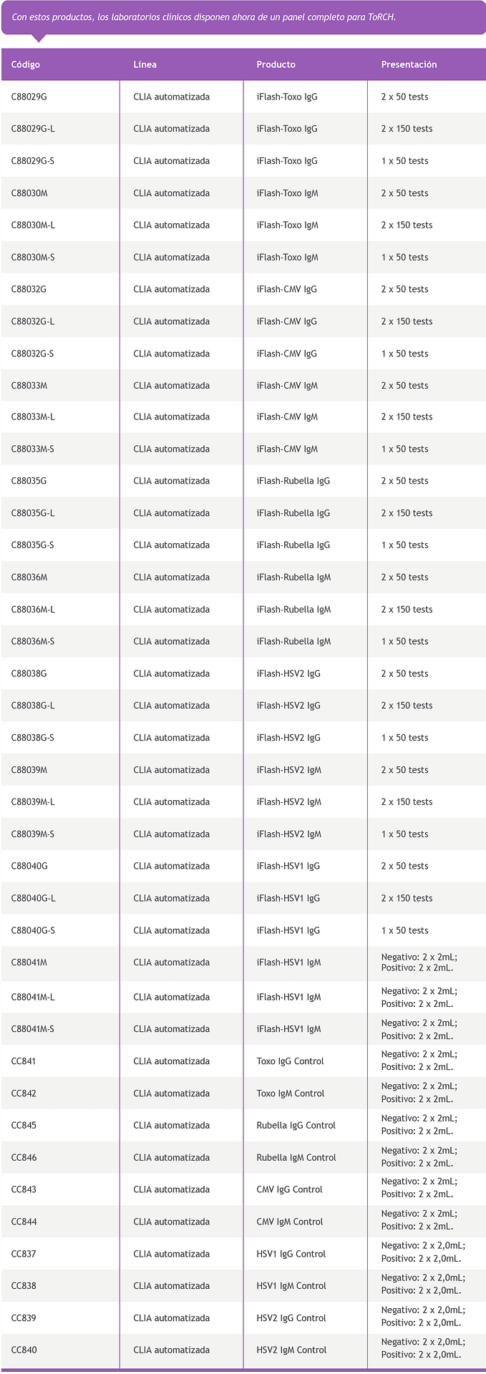The width and height of the screenshot is (486, 1374).
Task: Select code C88035G-L row
Action: [x=33, y=513]
